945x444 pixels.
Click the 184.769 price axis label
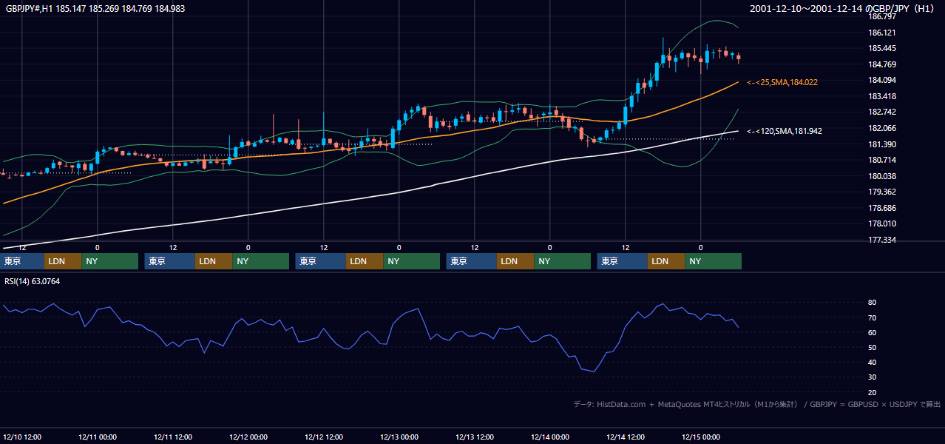[x=883, y=64]
